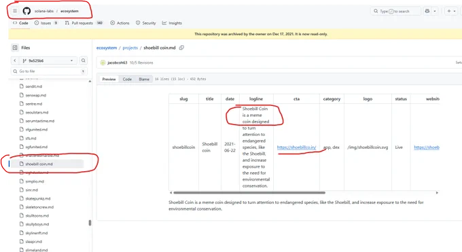Open skullyboys.md in file tree
Viewport: 462px width, 252px height.
coord(37,224)
